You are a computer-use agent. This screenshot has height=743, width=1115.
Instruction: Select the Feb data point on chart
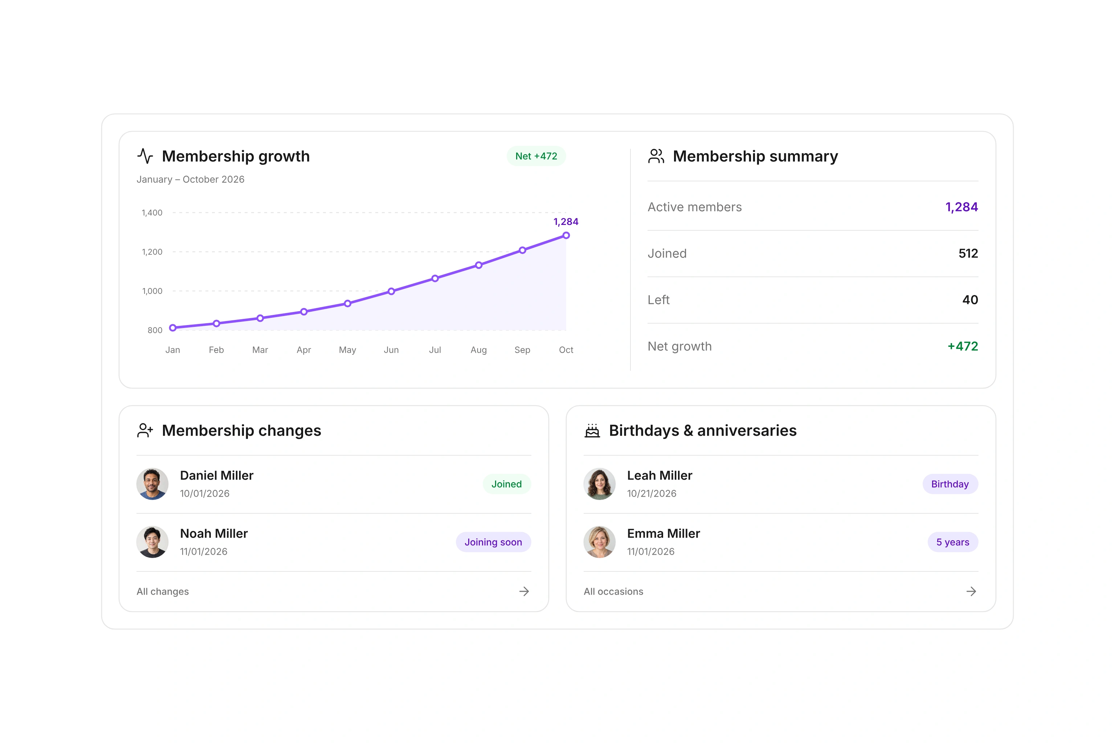pos(216,324)
